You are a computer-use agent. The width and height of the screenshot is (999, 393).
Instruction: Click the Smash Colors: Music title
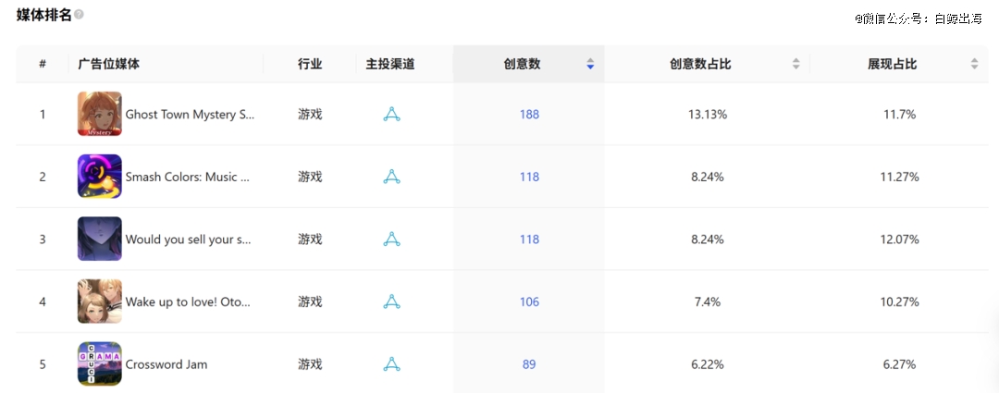click(188, 177)
